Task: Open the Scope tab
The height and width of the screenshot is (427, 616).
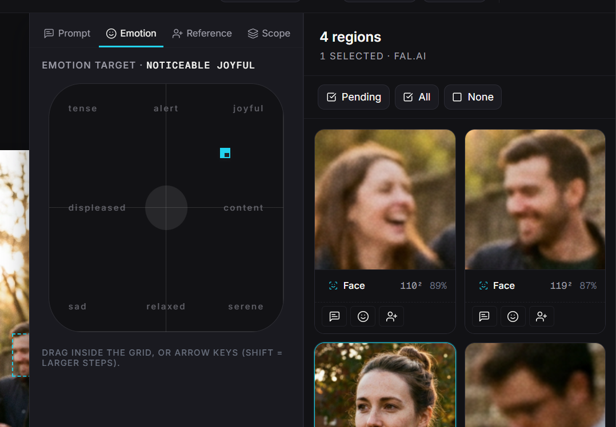Action: pos(269,33)
